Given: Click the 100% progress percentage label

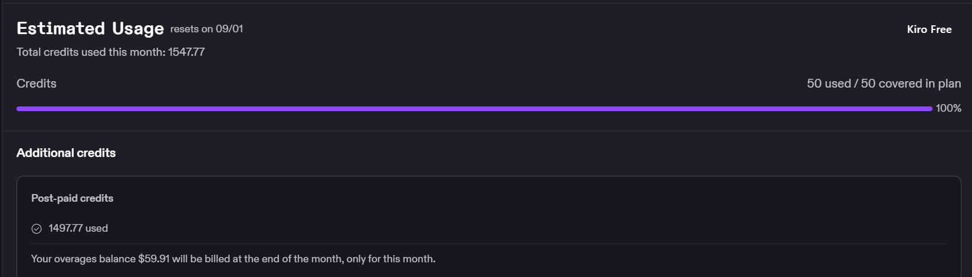Looking at the screenshot, I should coord(948,108).
